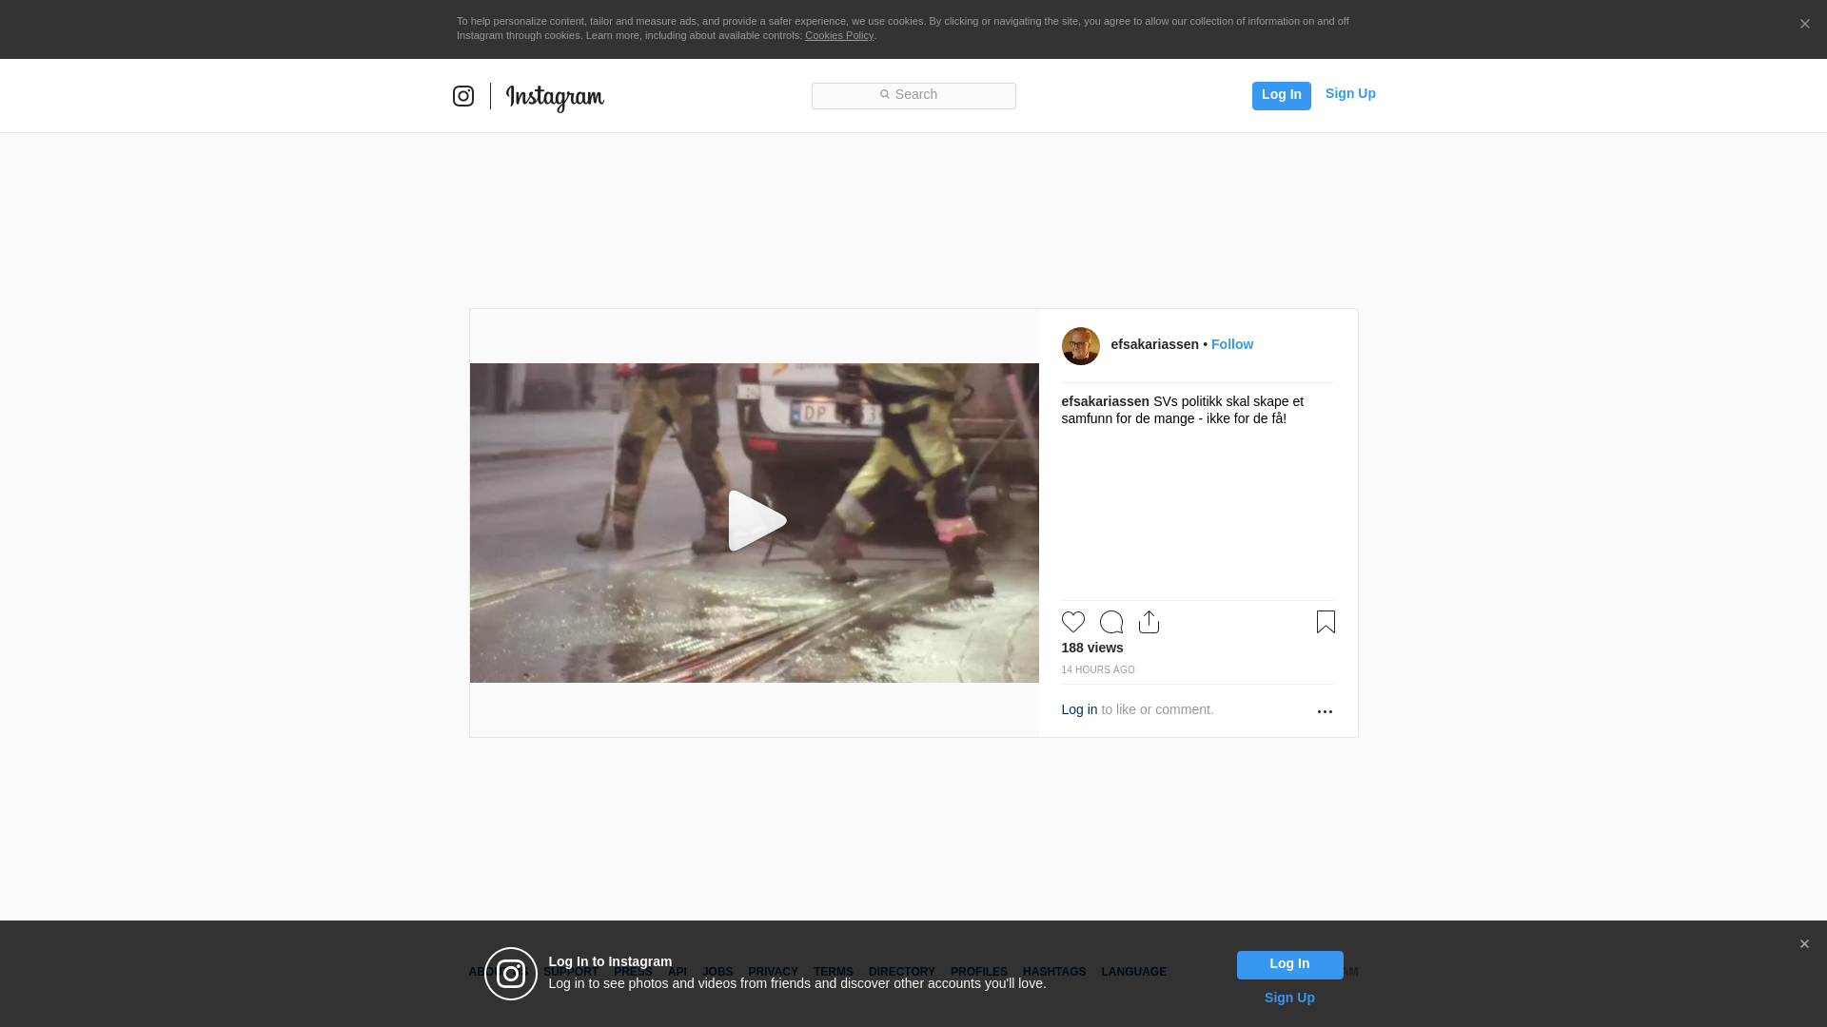The height and width of the screenshot is (1027, 1827).
Task: Click the Log In button in bottom banner
Action: click(x=1289, y=964)
